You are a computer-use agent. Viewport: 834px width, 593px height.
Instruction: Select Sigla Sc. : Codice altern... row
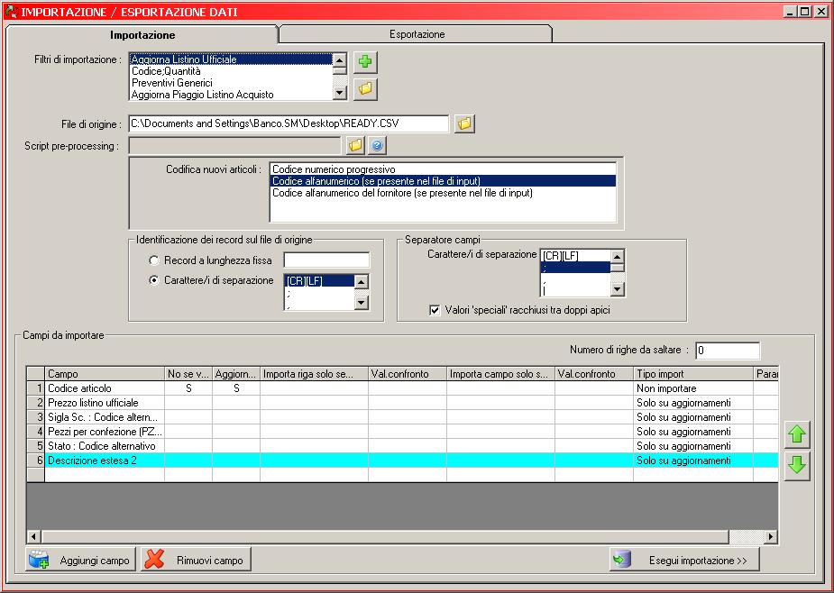402,417
